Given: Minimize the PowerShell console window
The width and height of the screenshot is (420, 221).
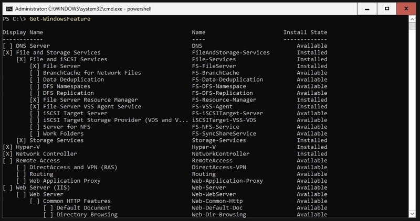Looking at the screenshot, I should (x=367, y=9).
